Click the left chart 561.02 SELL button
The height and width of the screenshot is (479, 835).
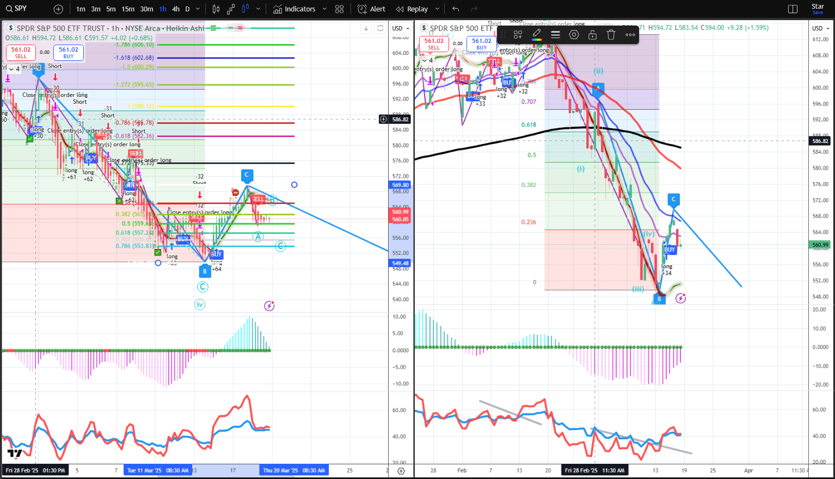(x=21, y=52)
